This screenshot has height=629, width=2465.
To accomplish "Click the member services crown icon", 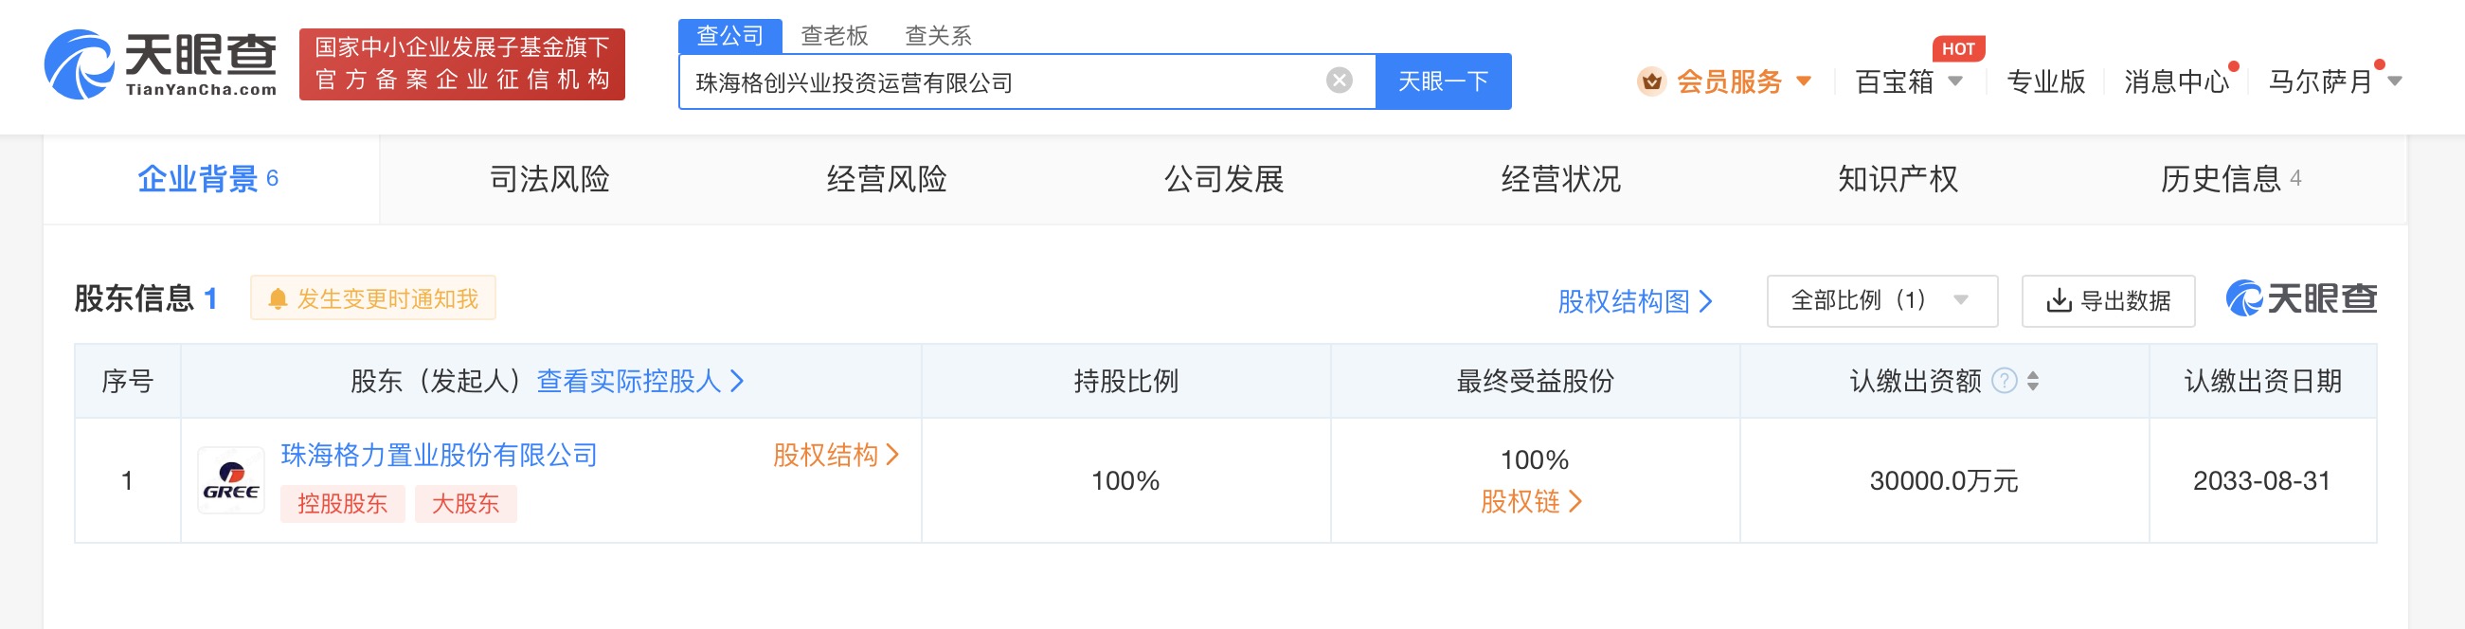I will (x=1650, y=81).
